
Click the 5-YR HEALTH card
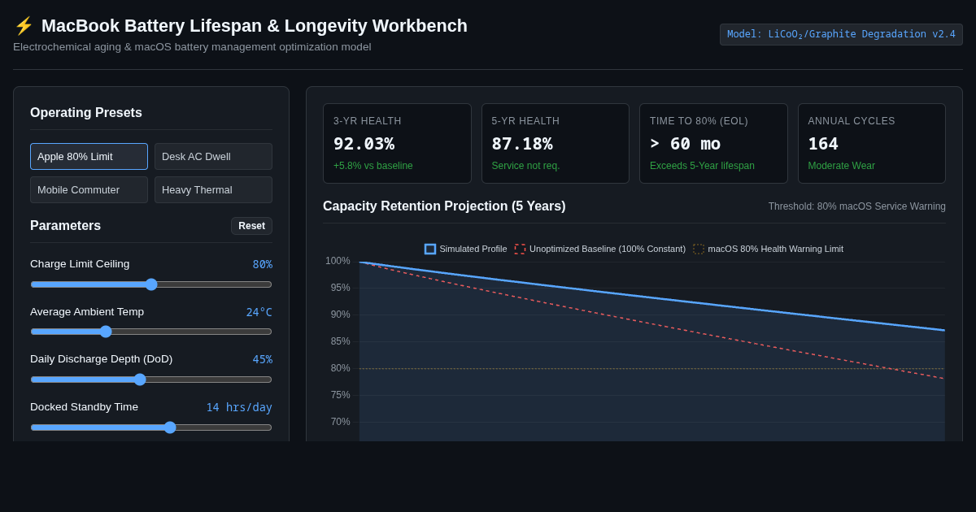pyautogui.click(x=556, y=143)
